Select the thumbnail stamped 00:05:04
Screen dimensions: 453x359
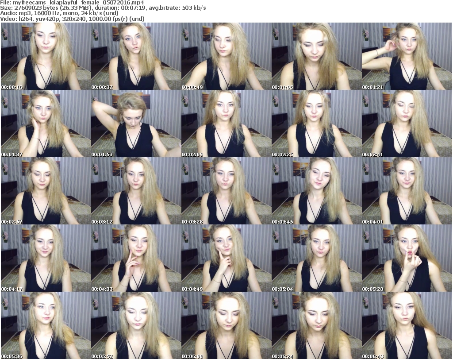pos(317,258)
